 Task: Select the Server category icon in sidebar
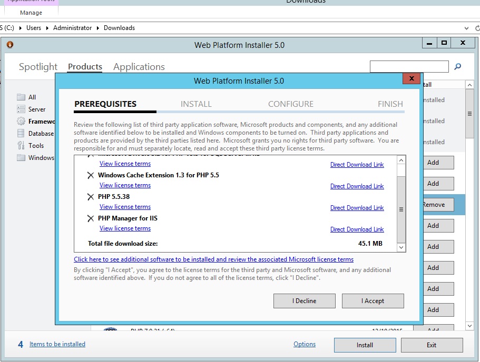[x=21, y=109]
